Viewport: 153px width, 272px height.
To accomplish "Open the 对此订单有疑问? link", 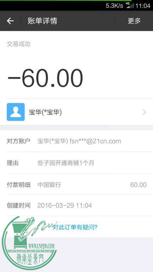I will pyautogui.click(x=75, y=227).
